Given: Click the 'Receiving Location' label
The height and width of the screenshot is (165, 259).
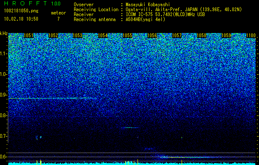Looking at the screenshot, I should click(x=96, y=9).
